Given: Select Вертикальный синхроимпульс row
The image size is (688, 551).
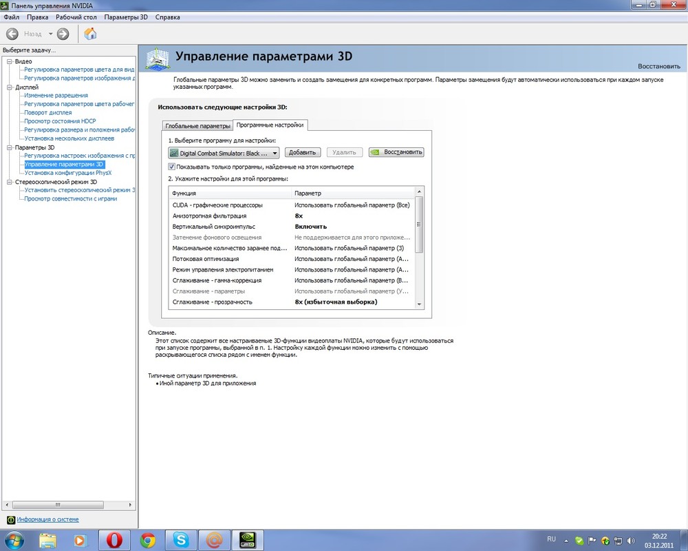Looking at the screenshot, I should pyautogui.click(x=291, y=227).
